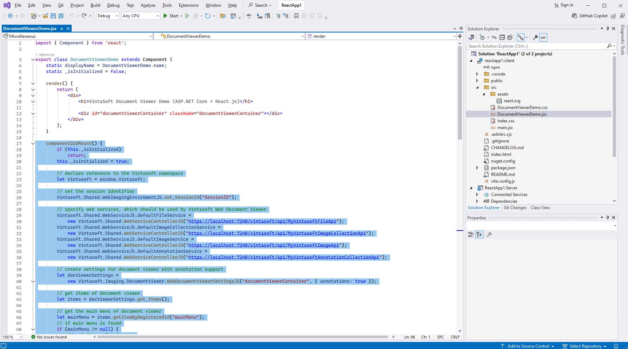
Task: Expand the package.json node
Action: (477, 168)
